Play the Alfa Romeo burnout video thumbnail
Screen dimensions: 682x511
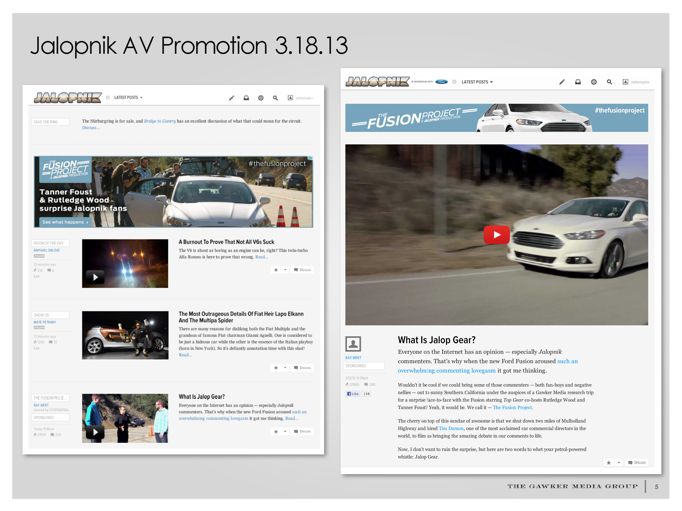tap(95, 277)
